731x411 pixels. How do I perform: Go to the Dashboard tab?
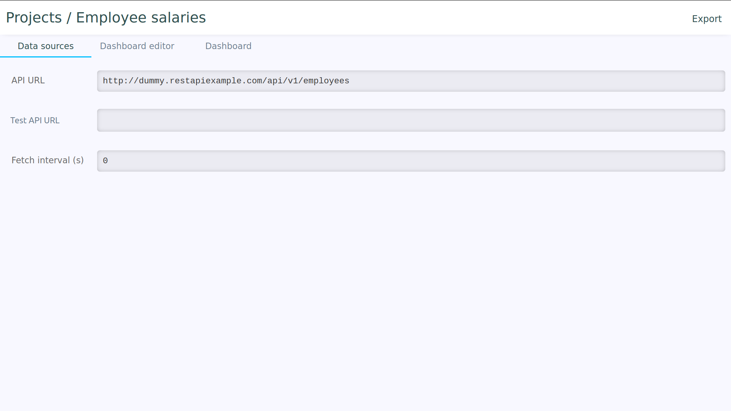pos(228,46)
